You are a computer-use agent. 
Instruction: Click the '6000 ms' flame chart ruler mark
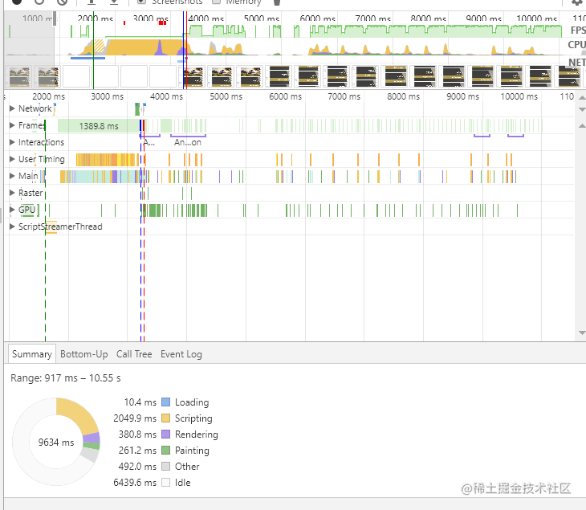click(285, 97)
